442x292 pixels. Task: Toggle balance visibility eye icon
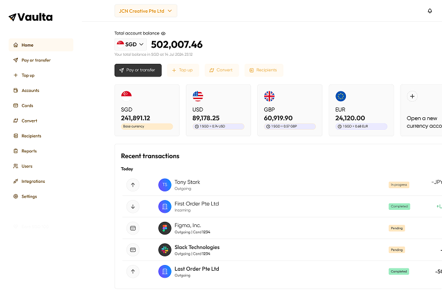pyautogui.click(x=163, y=33)
